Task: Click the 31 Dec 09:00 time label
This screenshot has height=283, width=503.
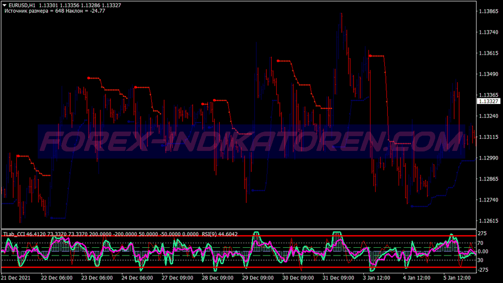Action: point(338,278)
